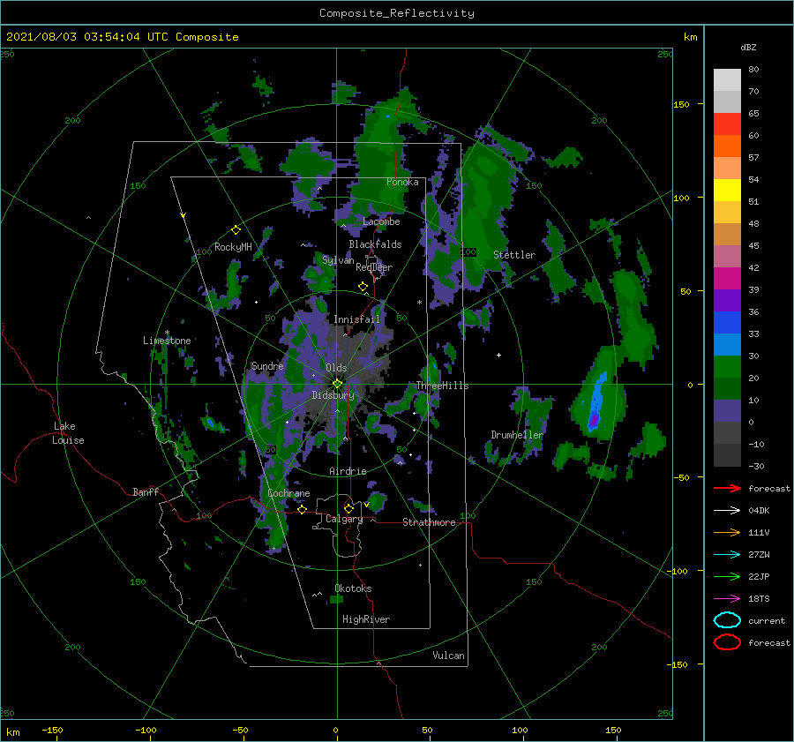Click the cyan current oval legend icon
Viewport: 794px width, 742px height.
coord(727,620)
